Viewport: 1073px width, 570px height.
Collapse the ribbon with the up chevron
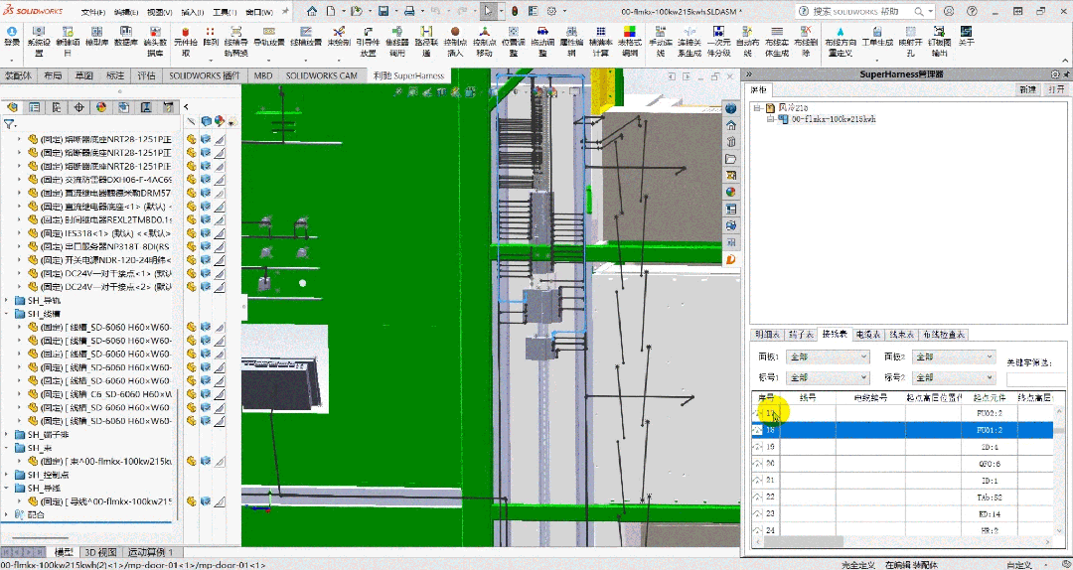click(x=1065, y=61)
